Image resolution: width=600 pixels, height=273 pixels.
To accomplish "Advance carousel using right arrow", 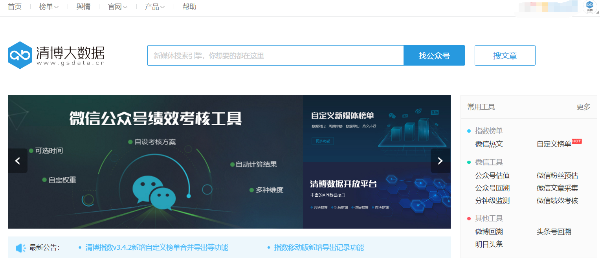I will click(x=440, y=161).
